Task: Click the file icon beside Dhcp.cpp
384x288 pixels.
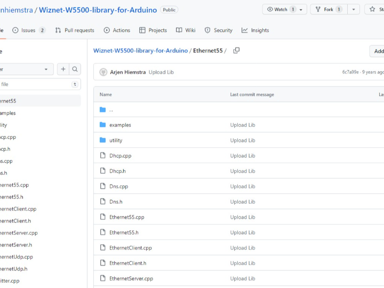Action: 103,155
